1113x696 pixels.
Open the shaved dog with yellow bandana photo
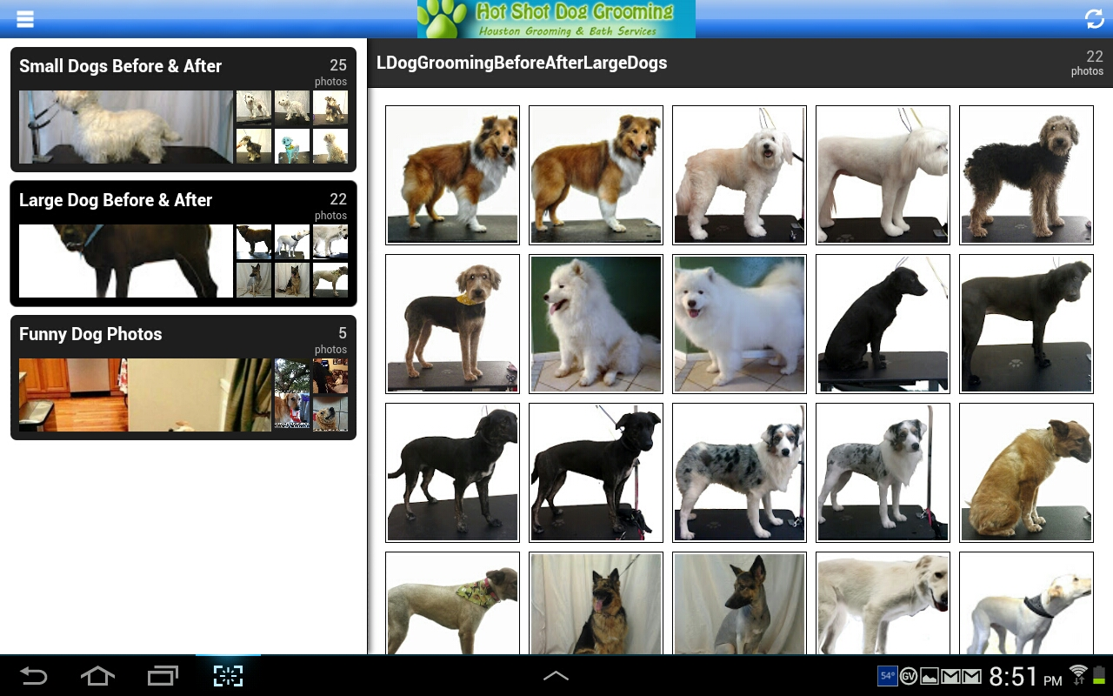(x=452, y=324)
